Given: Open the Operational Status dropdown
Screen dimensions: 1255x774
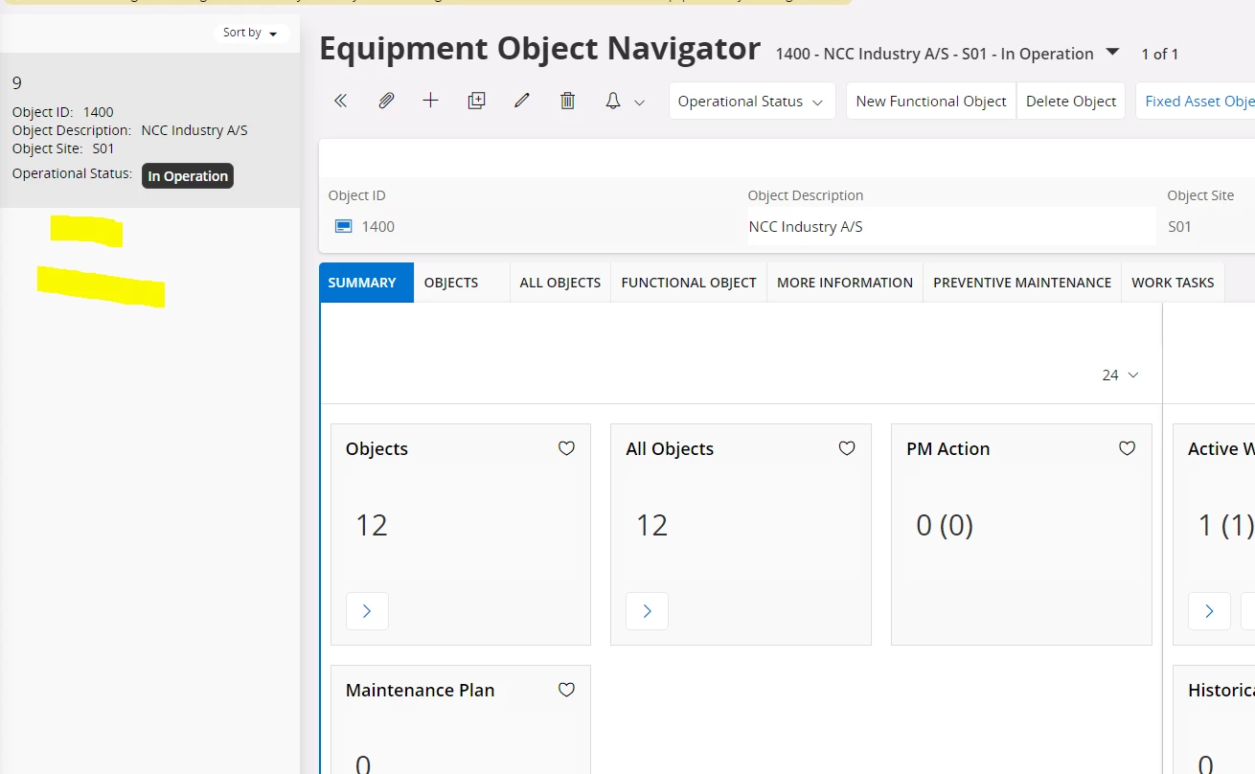Looking at the screenshot, I should [752, 101].
